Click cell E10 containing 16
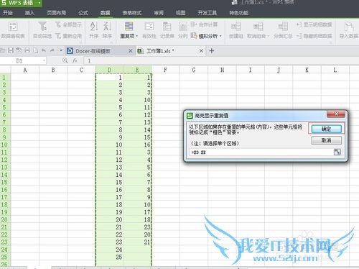 [137, 145]
